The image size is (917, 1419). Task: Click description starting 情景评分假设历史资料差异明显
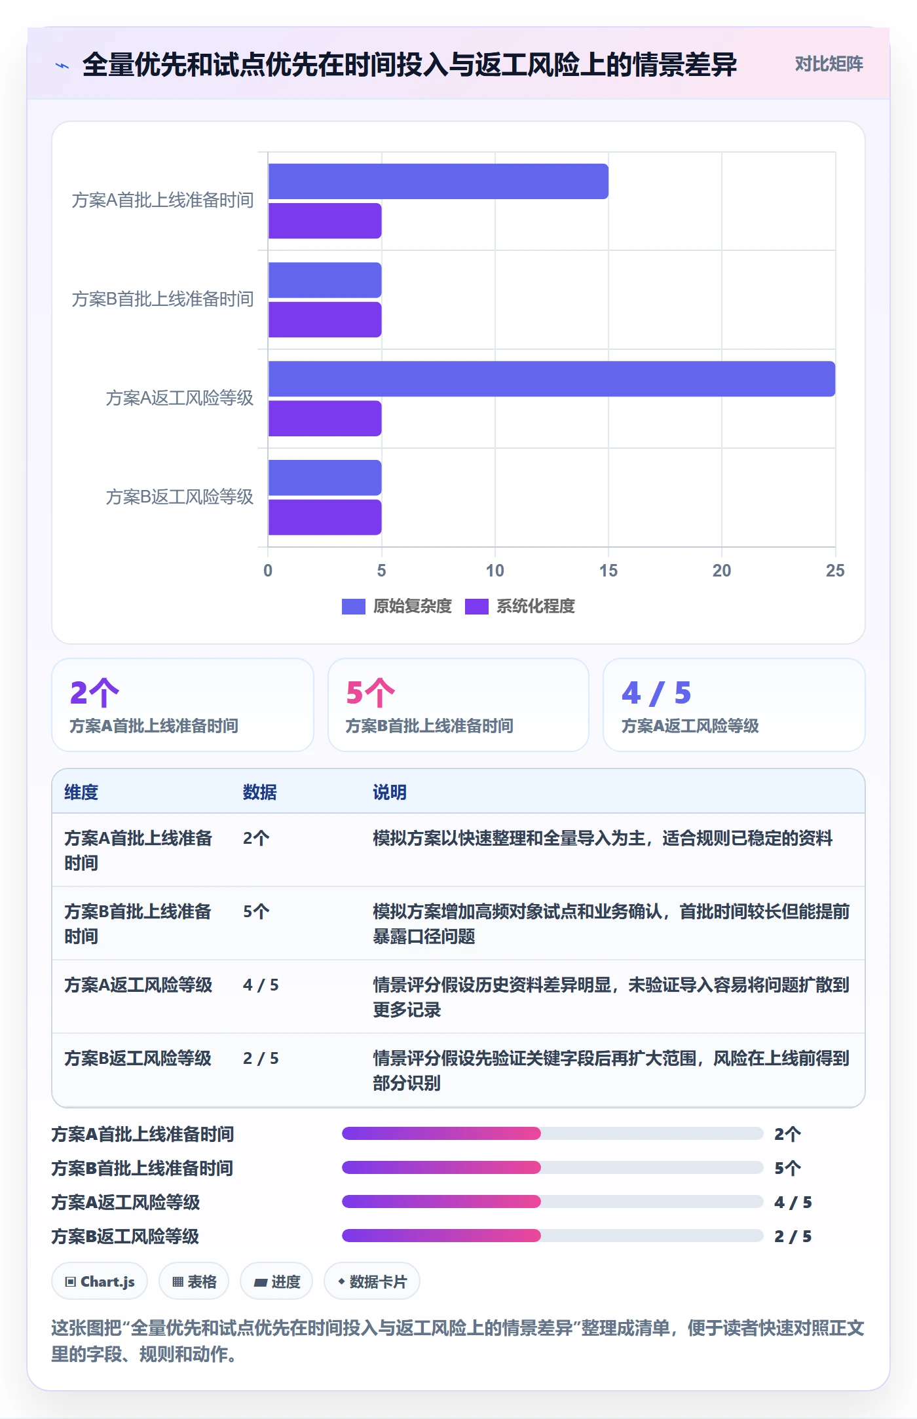point(611,997)
